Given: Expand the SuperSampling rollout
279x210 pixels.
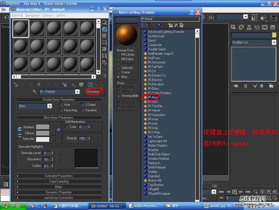Looking at the screenshot, I should [59, 181].
